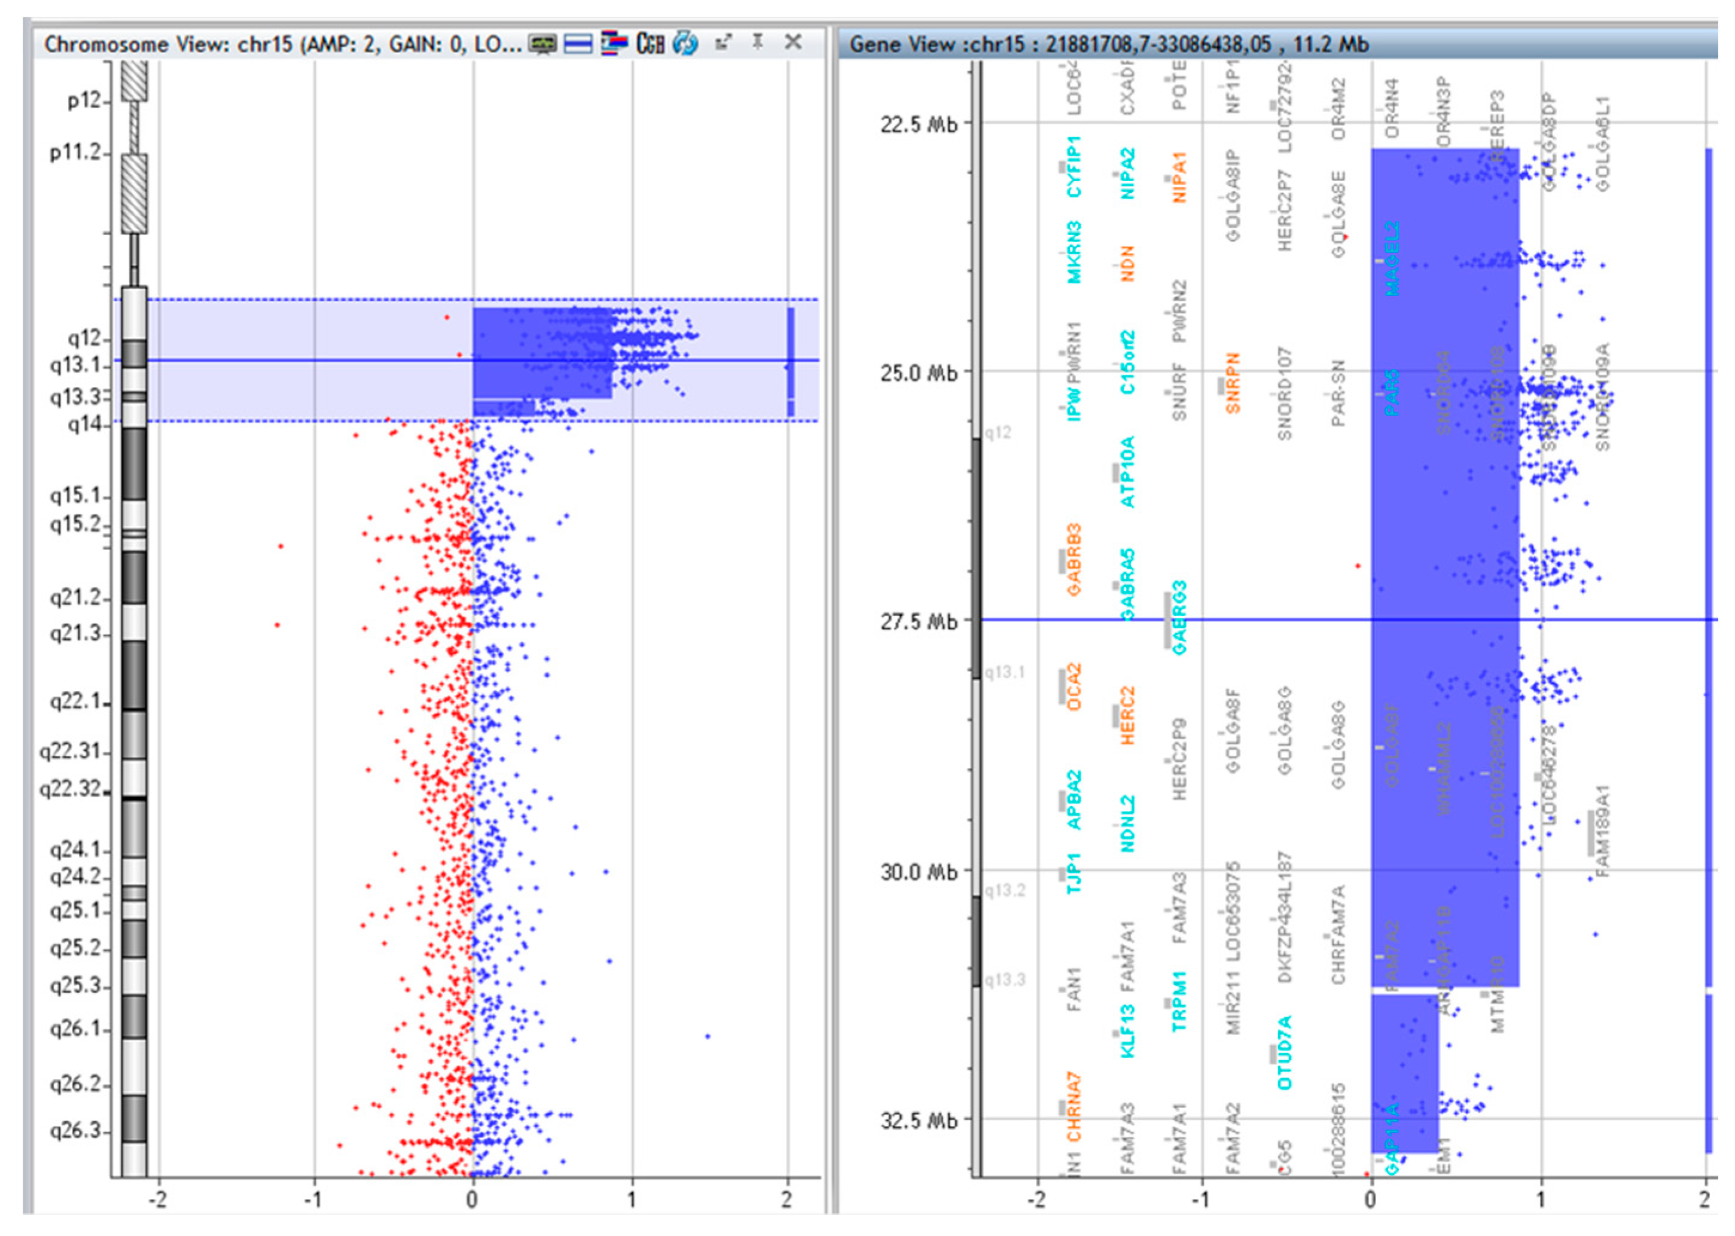Click the q15.1 band label
The width and height of the screenshot is (1735, 1236).
tap(75, 496)
